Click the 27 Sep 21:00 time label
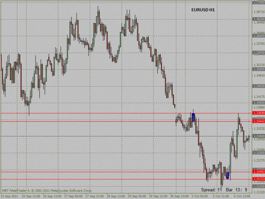 tap(95, 196)
